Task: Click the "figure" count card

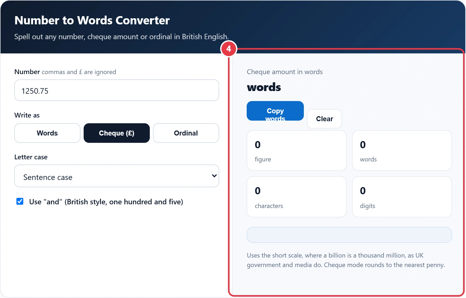Action: point(297,151)
